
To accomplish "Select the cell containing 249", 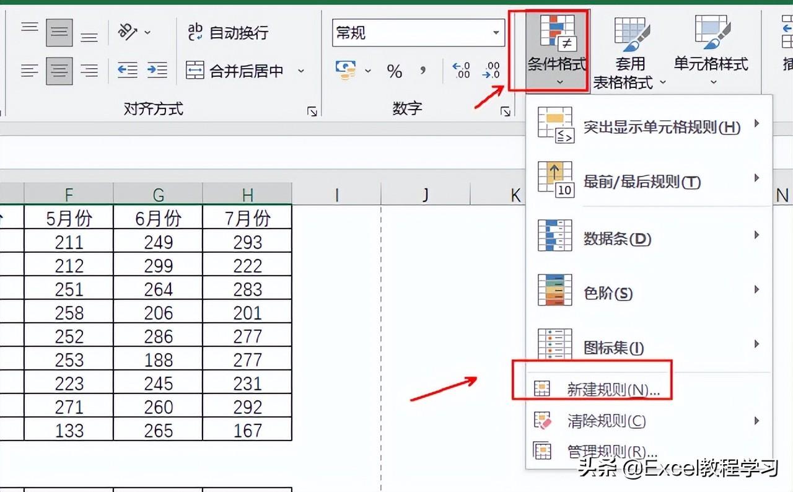I will (x=158, y=242).
